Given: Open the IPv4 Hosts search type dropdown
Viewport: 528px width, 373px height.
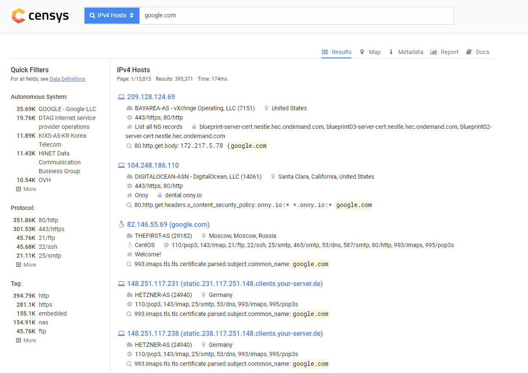Looking at the screenshot, I should pos(112,16).
